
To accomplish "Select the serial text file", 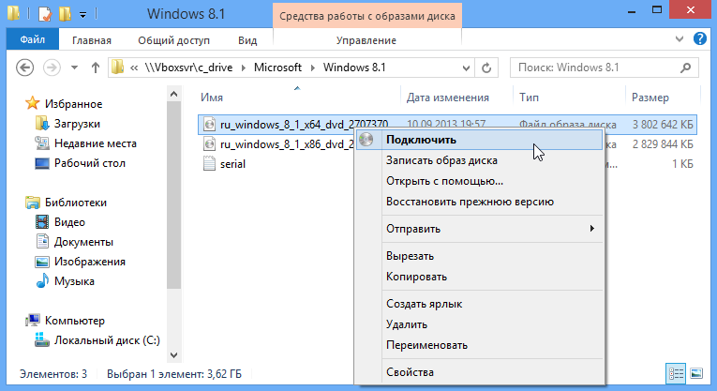I will tap(232, 164).
